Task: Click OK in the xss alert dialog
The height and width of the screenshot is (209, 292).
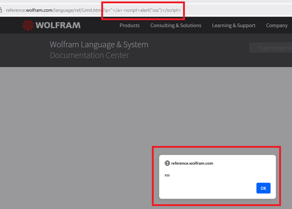Action: (263, 188)
